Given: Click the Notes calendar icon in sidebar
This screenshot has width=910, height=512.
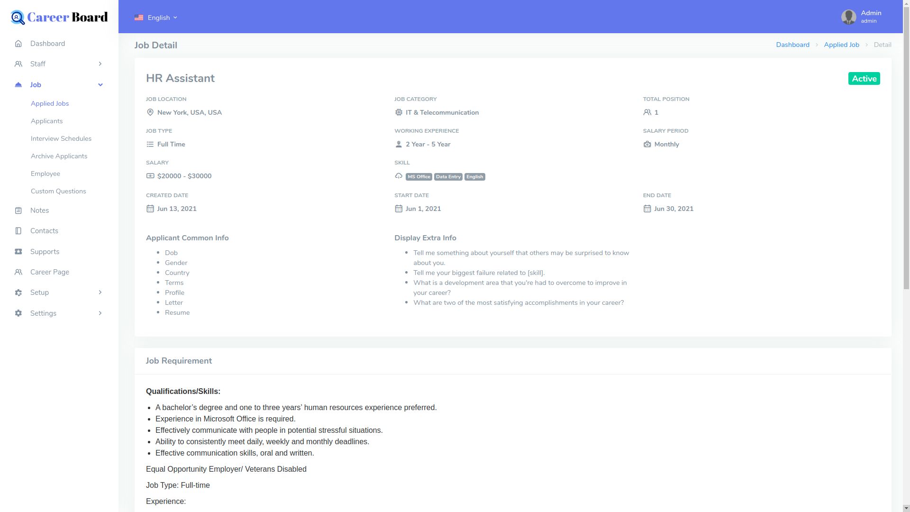Looking at the screenshot, I should point(18,210).
